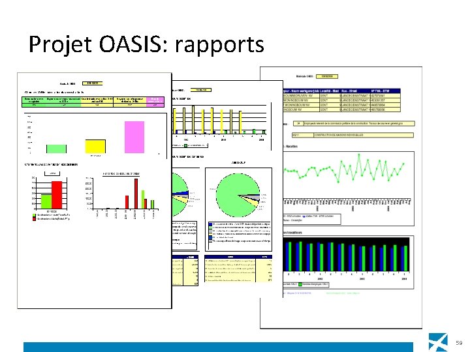Select the light green bar in the left report's top chart
The height and width of the screenshot is (352, 470).
pyautogui.click(x=56, y=149)
